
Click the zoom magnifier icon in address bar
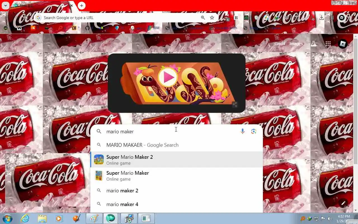203,18
